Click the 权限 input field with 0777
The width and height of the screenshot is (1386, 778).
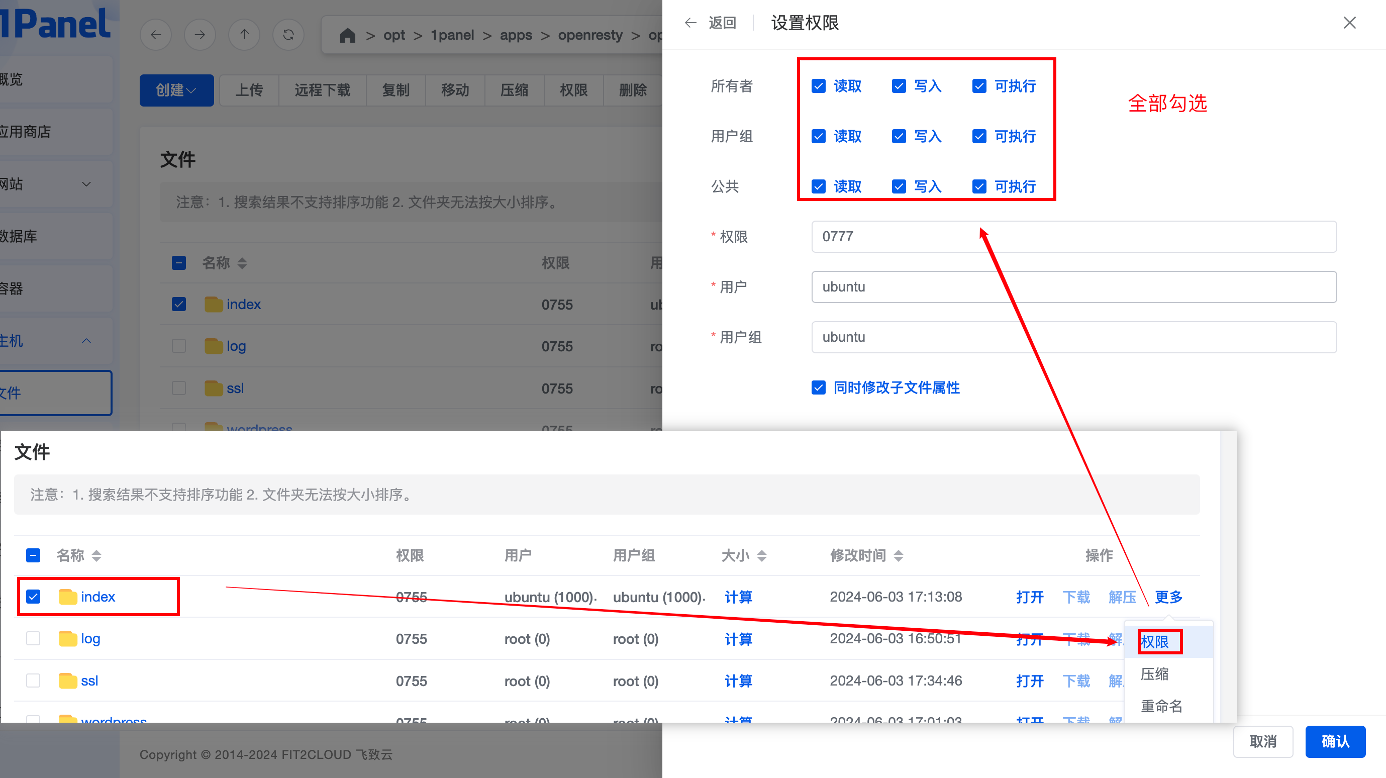1074,237
